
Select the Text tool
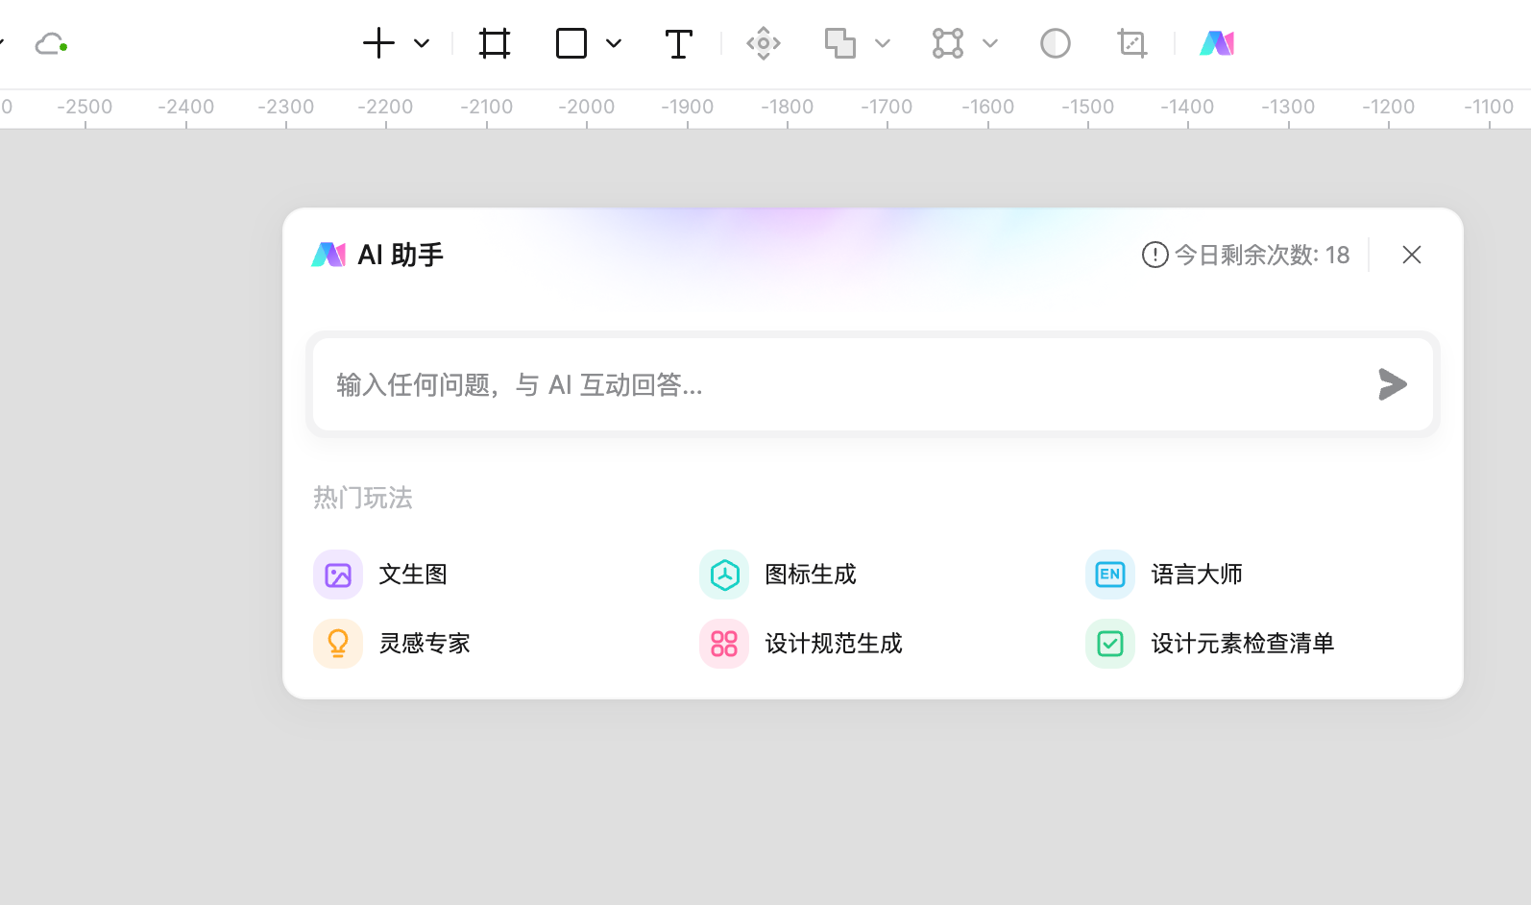678,43
